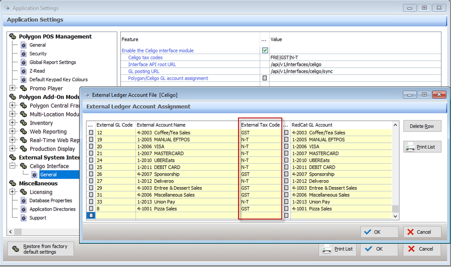
Task: Expand the Production Display node
Action: 12,148
